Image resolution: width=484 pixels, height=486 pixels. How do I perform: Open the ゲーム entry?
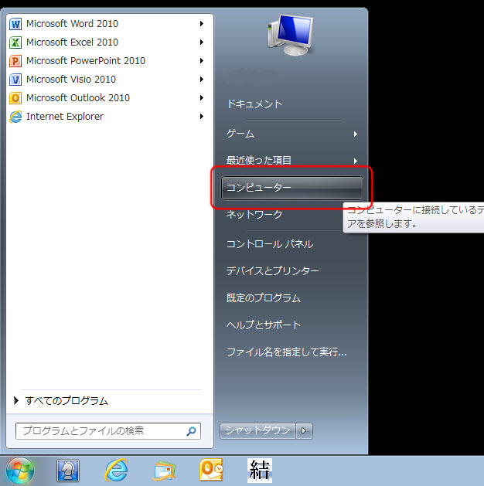tap(240, 134)
